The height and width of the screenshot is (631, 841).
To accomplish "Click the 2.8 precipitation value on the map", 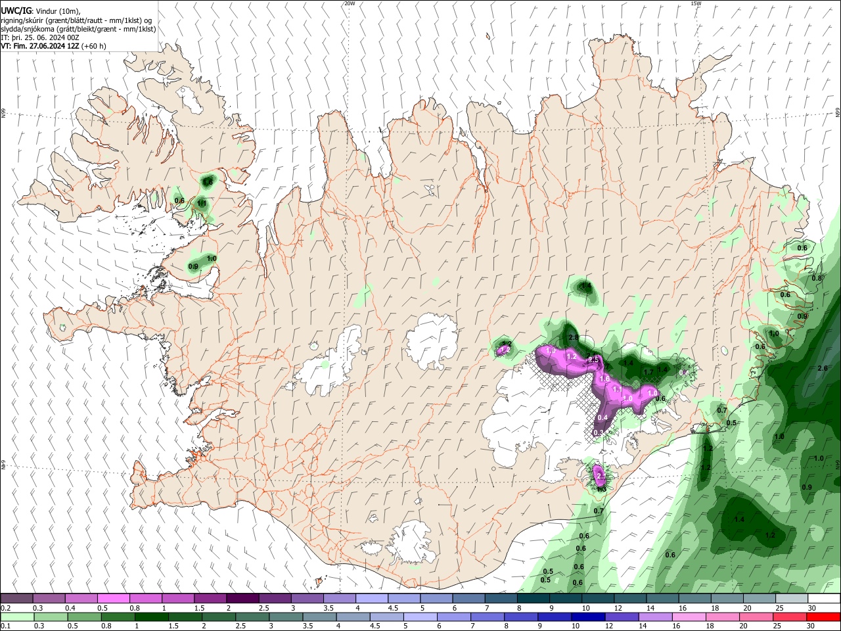I will pyautogui.click(x=573, y=337).
